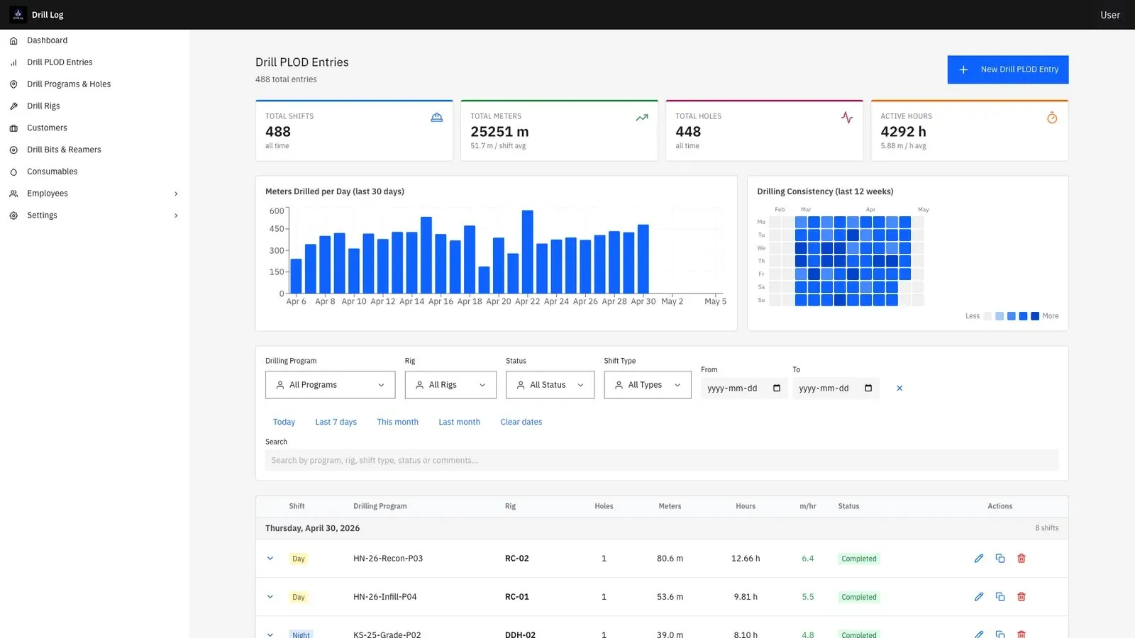Click the hard hat icon on Total Shifts
The image size is (1135, 638).
pyautogui.click(x=437, y=118)
